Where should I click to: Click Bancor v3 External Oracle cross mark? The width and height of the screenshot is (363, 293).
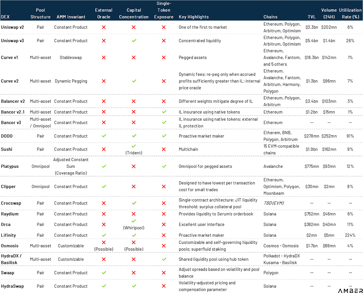tap(104, 122)
